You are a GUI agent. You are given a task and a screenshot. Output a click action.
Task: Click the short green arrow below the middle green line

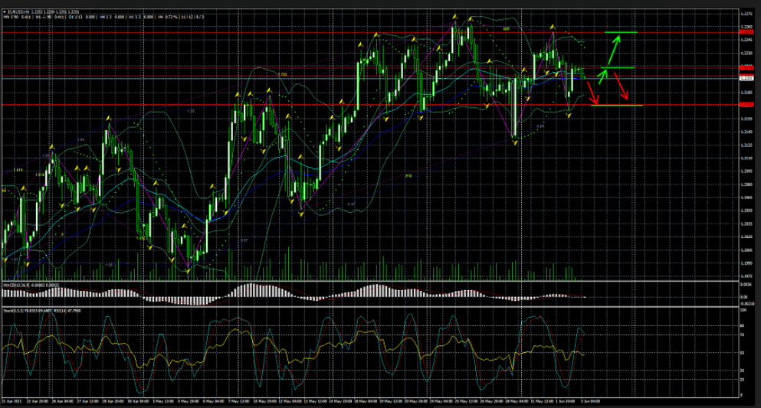click(x=602, y=76)
